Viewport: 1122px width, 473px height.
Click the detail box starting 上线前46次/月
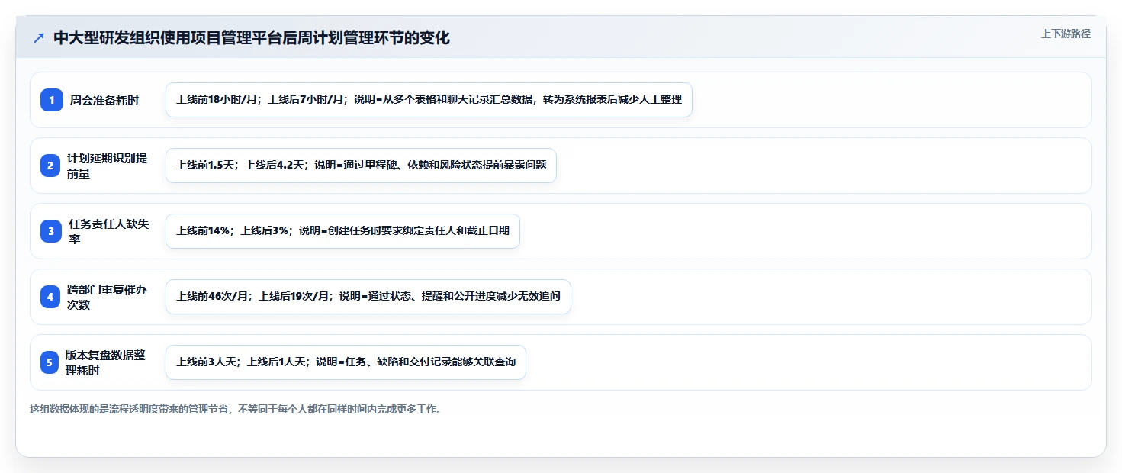click(x=368, y=297)
